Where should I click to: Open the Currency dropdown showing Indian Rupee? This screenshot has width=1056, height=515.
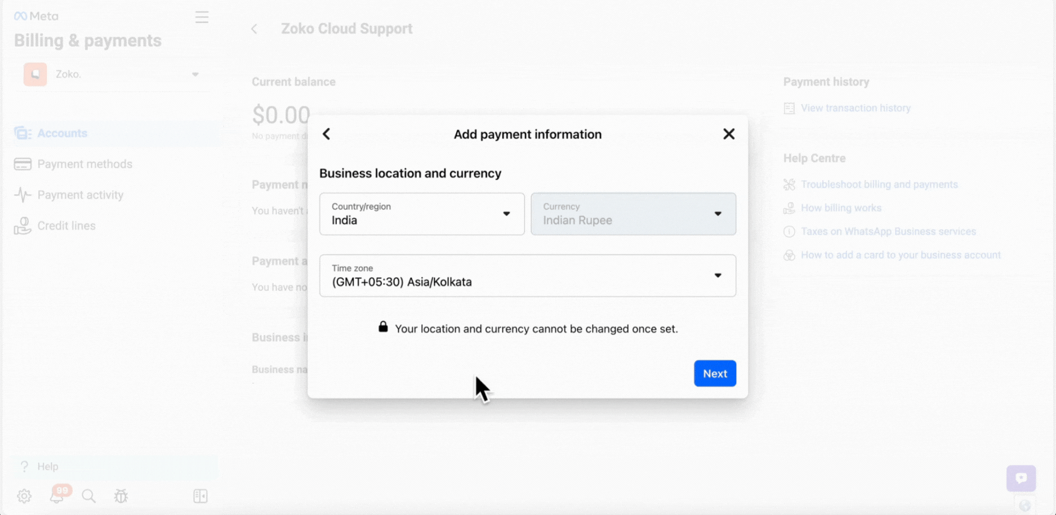633,214
